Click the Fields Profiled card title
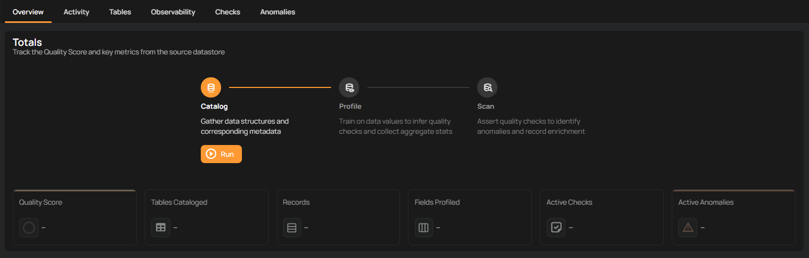The image size is (809, 258). click(x=437, y=202)
